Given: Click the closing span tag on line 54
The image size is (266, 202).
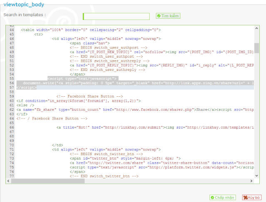Looking at the screenshot, I should pos(77,74).
